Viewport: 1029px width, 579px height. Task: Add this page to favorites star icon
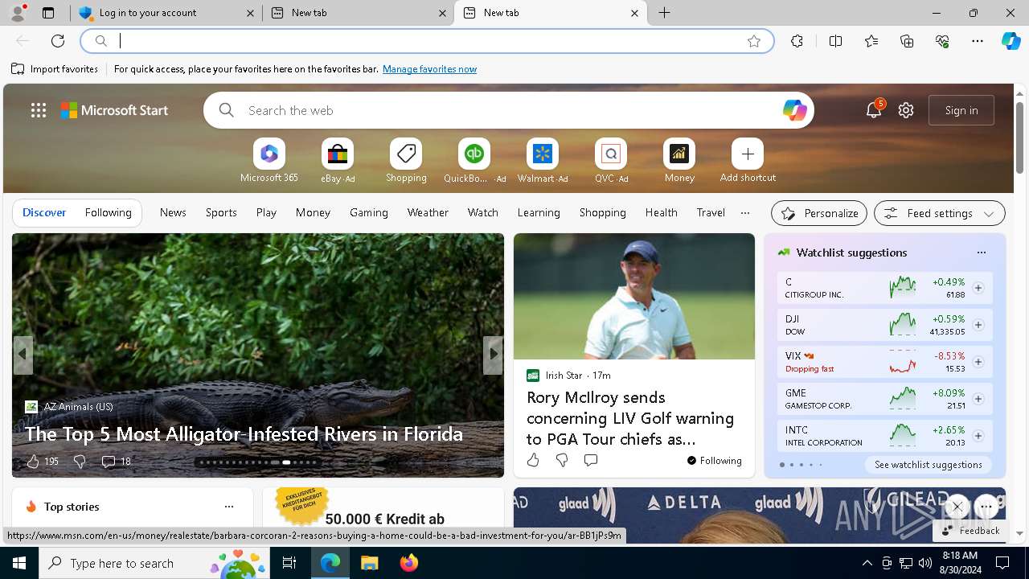click(x=754, y=41)
